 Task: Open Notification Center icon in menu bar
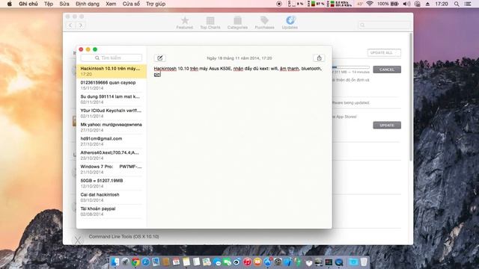pos(468,4)
